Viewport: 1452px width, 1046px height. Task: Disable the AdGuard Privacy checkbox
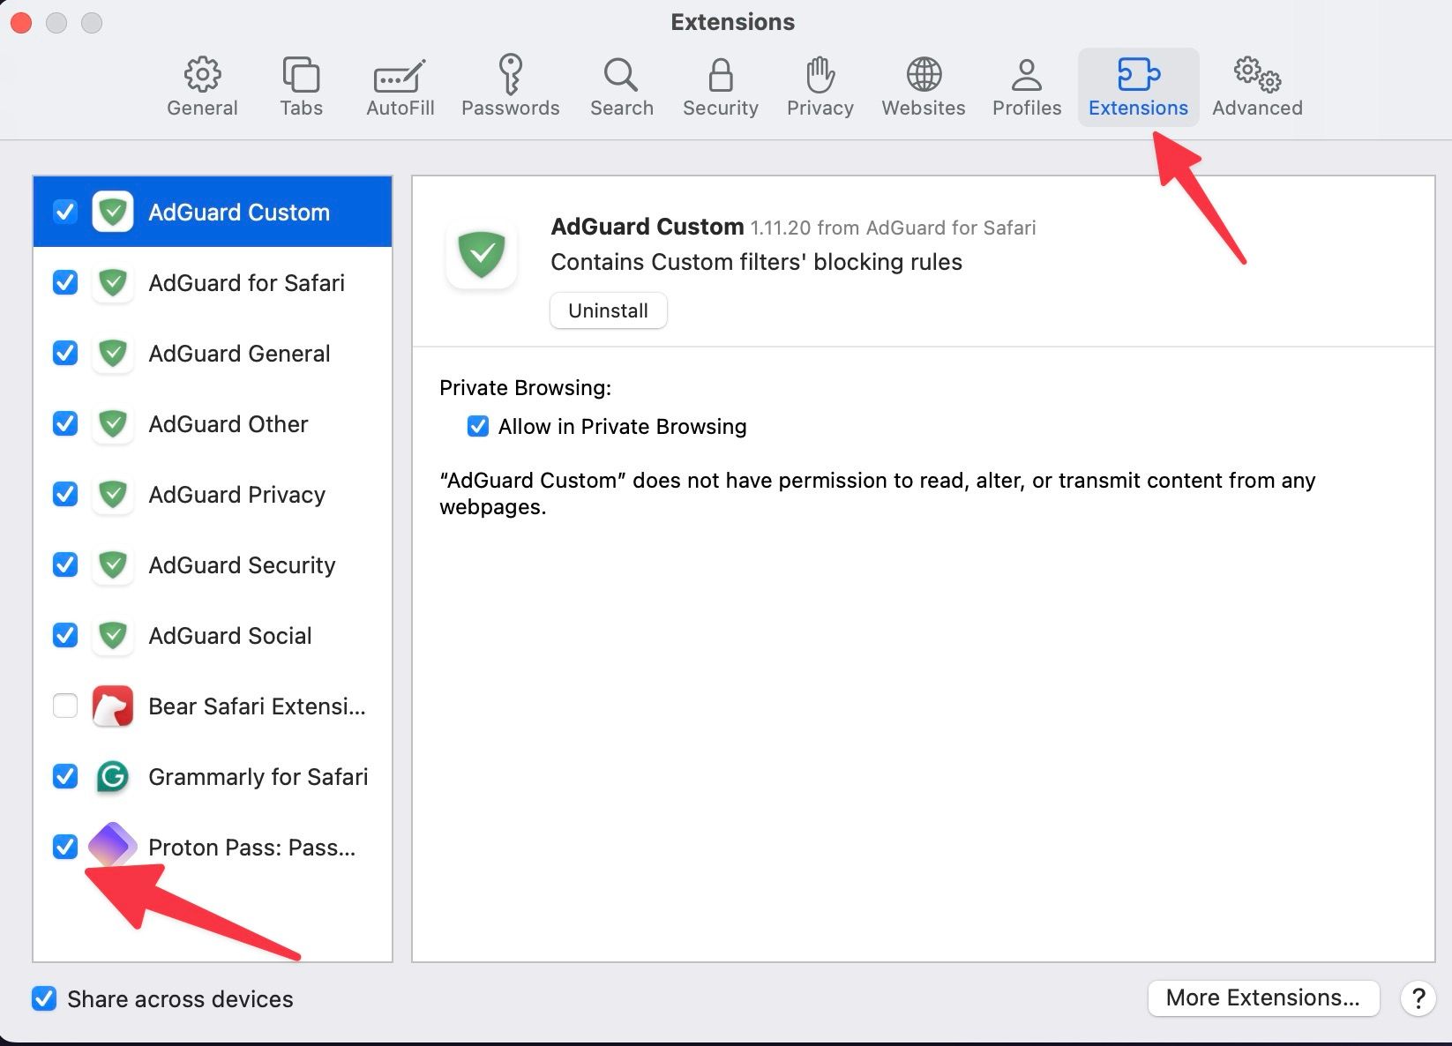click(x=65, y=494)
